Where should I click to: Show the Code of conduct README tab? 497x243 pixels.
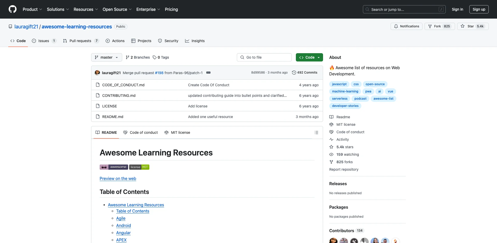pyautogui.click(x=140, y=132)
